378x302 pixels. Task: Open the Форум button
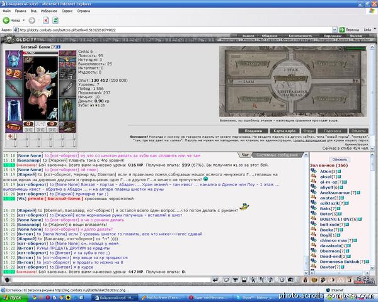point(307,130)
